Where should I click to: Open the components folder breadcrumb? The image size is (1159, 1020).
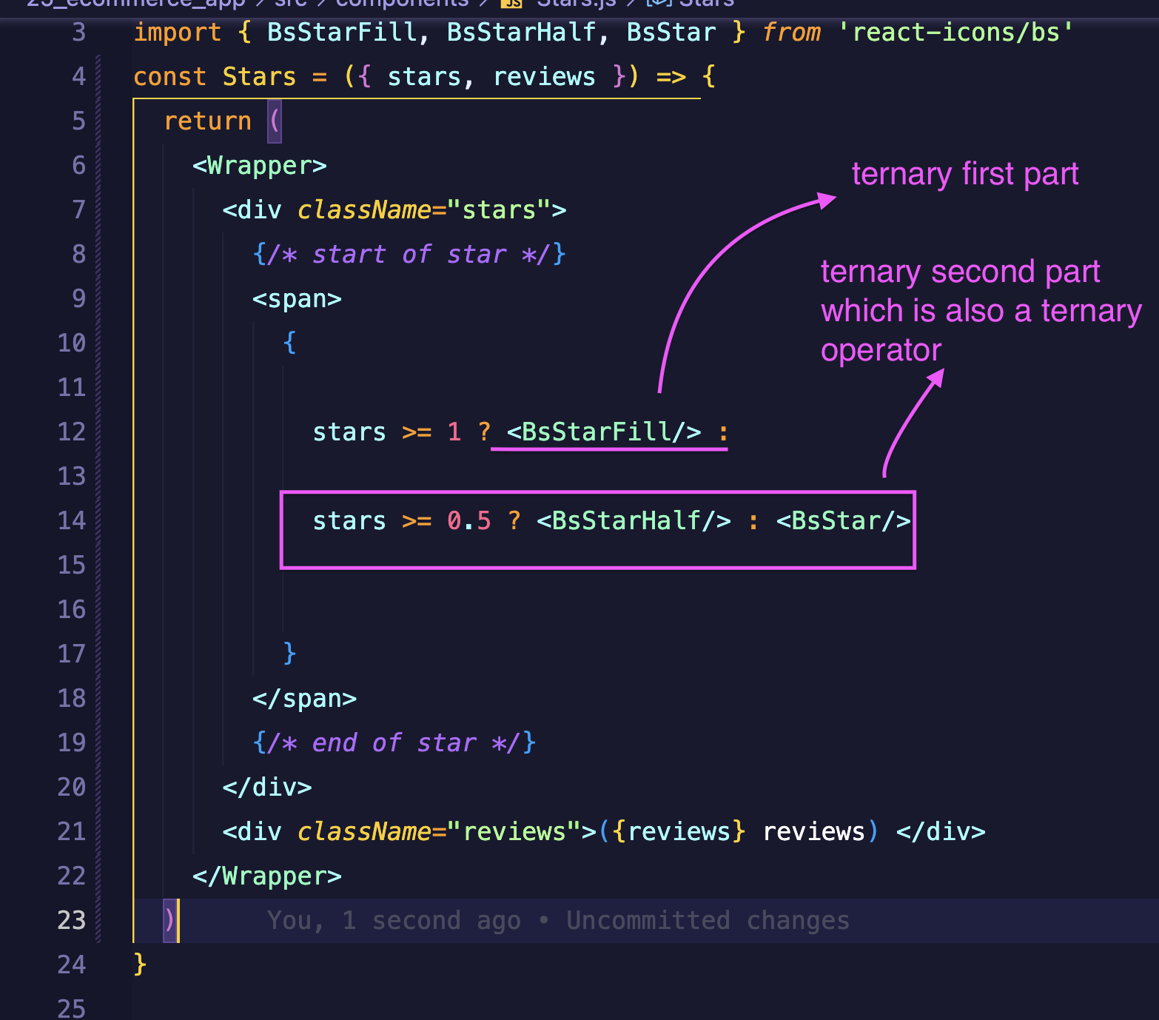point(402,3)
